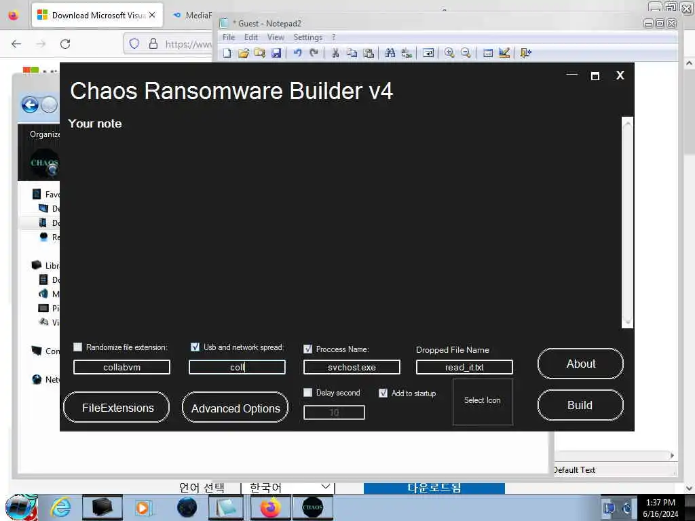Click the collabvm file extension field
Viewport: 695px width, 521px height.
(x=122, y=367)
